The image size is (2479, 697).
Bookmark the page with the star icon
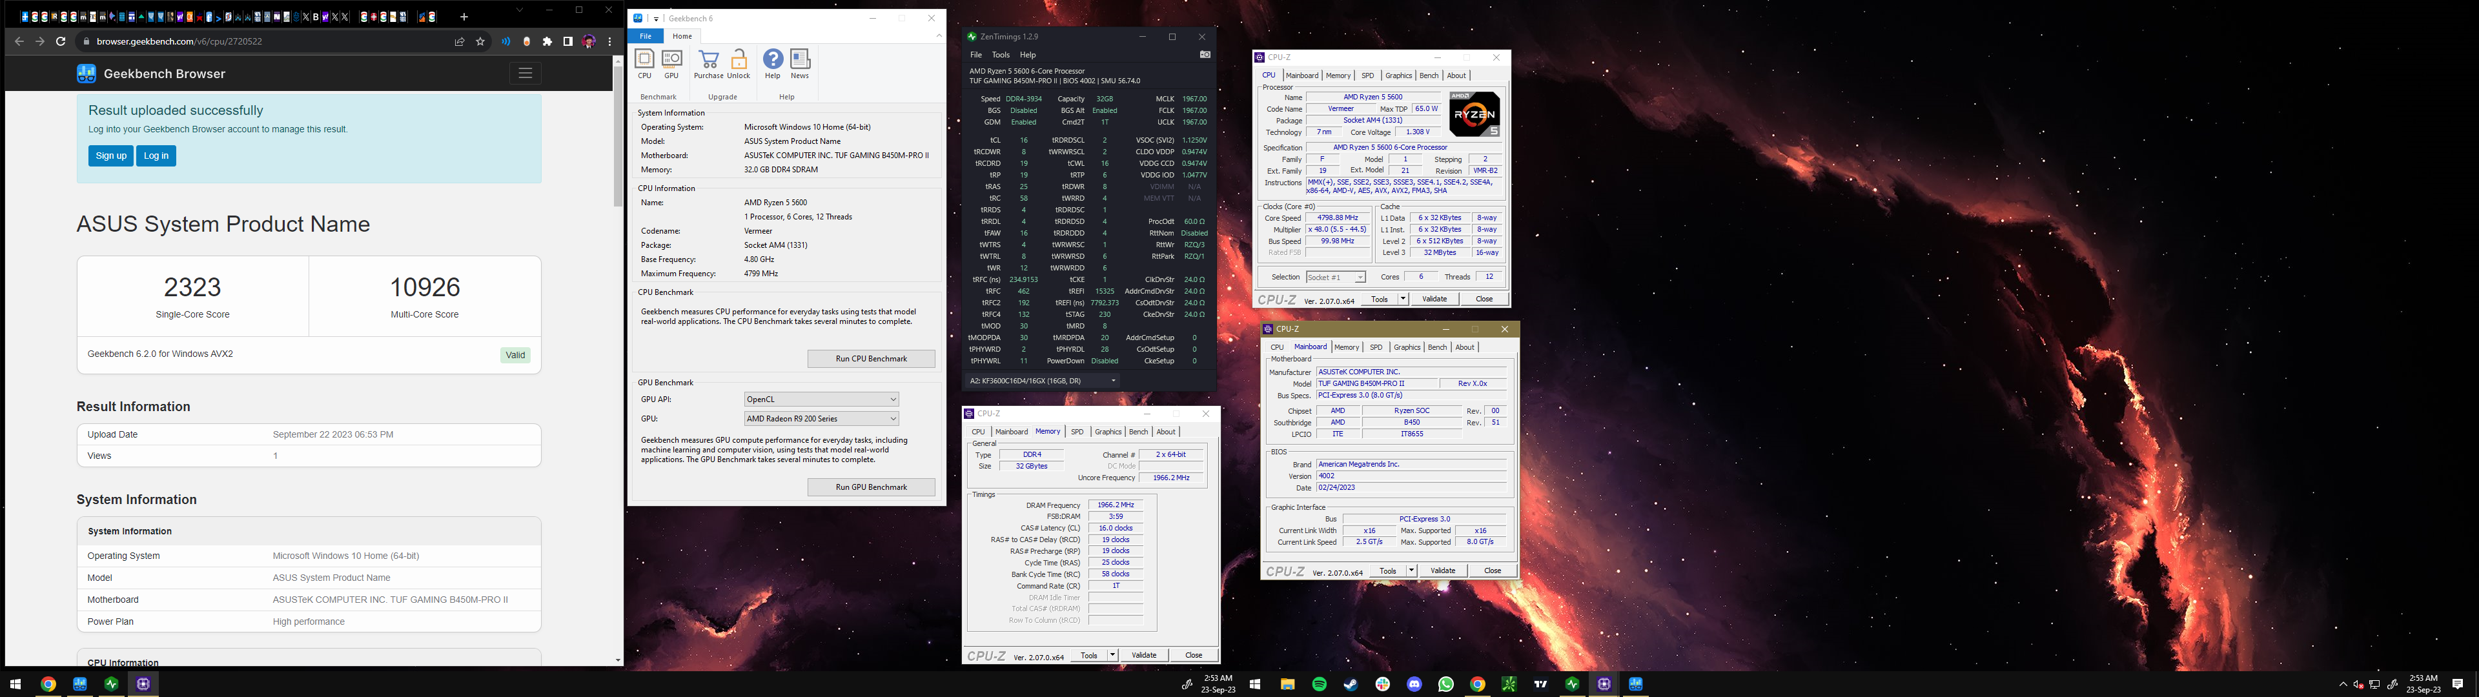(480, 41)
